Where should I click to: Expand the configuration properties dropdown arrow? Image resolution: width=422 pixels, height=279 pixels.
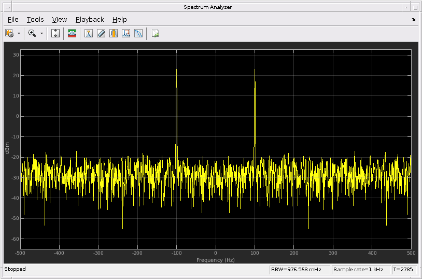pos(19,33)
